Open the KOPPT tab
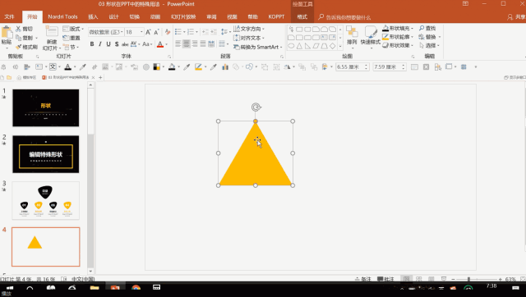The width and height of the screenshot is (526, 297). click(276, 16)
